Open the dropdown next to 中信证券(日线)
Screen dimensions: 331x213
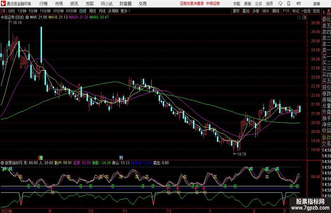click(27, 17)
